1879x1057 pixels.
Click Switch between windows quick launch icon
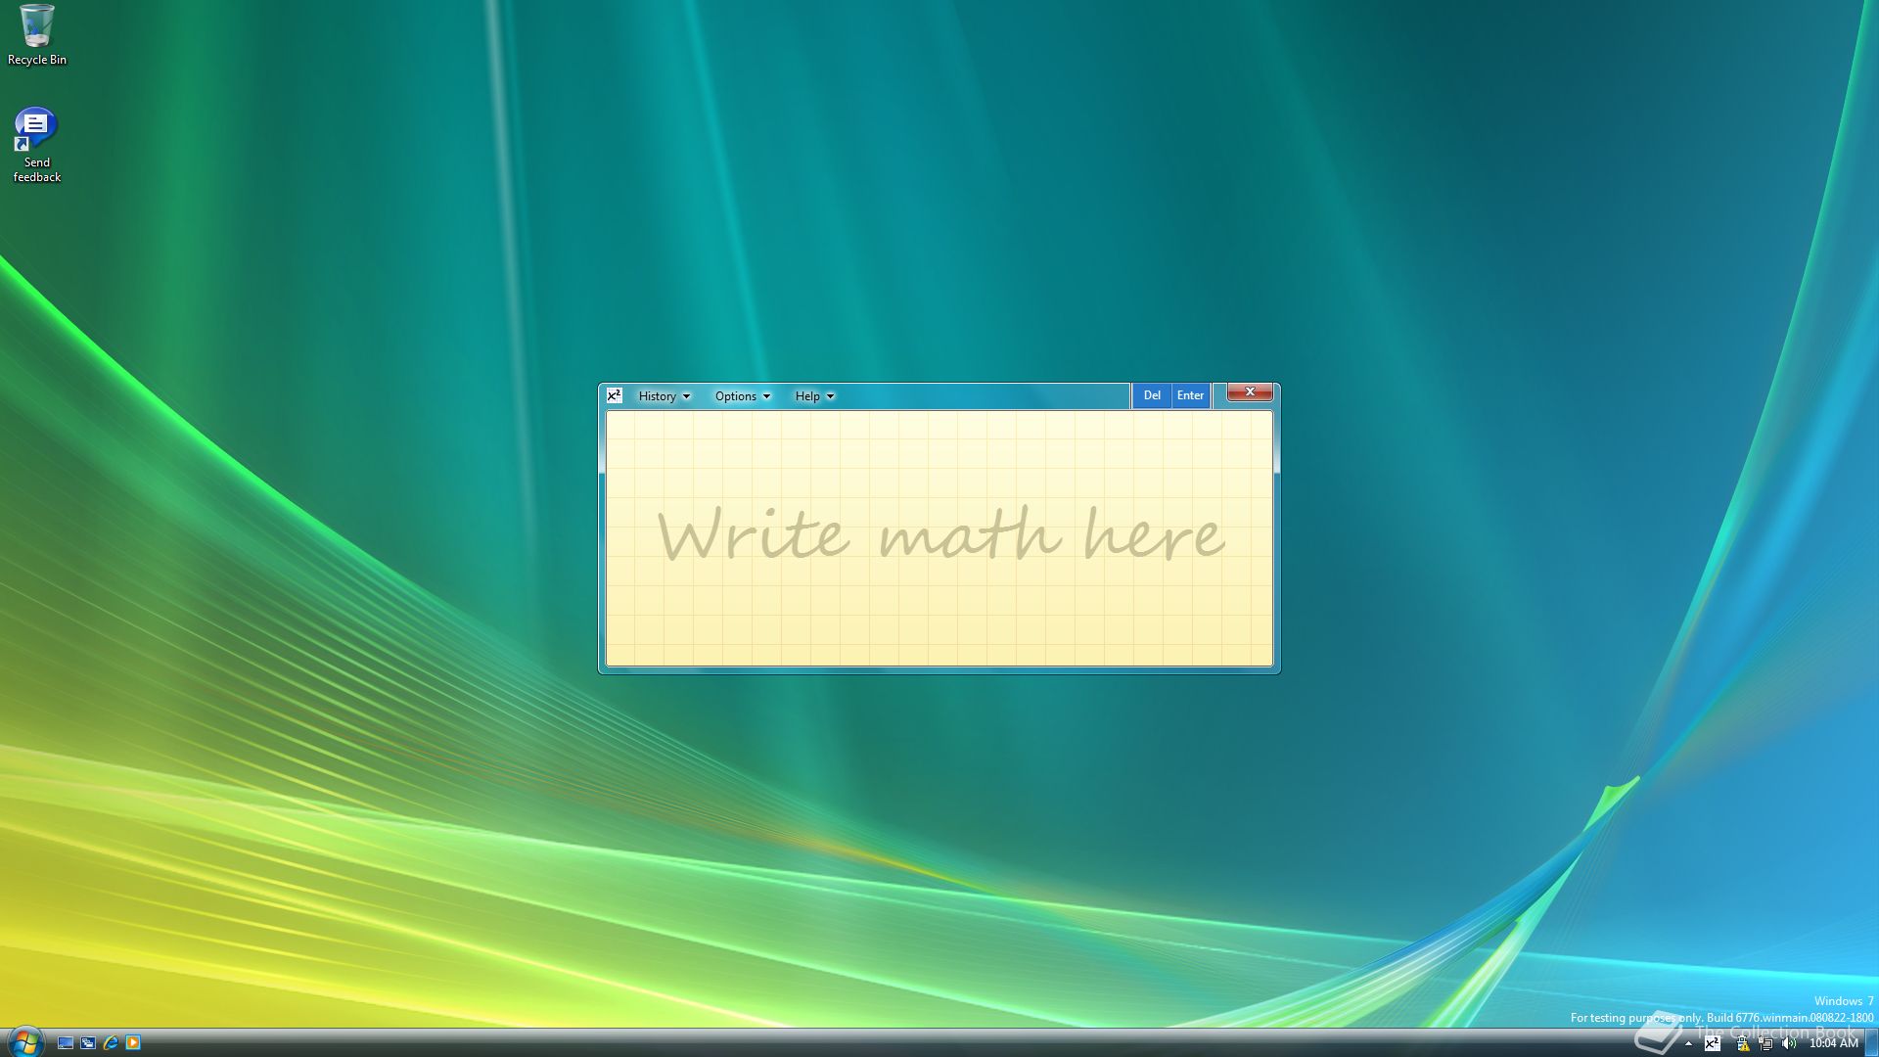(x=88, y=1043)
